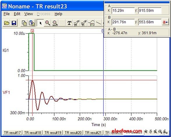Click the Save floppy disk icon
This screenshot has height=137, width=171.
point(14,23)
